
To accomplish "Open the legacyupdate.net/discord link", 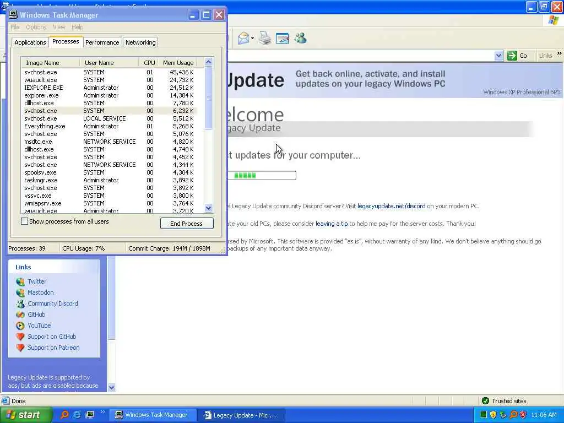I will point(392,206).
